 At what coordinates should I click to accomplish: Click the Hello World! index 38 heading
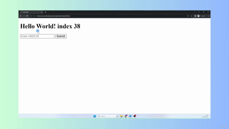pyautogui.click(x=50, y=26)
